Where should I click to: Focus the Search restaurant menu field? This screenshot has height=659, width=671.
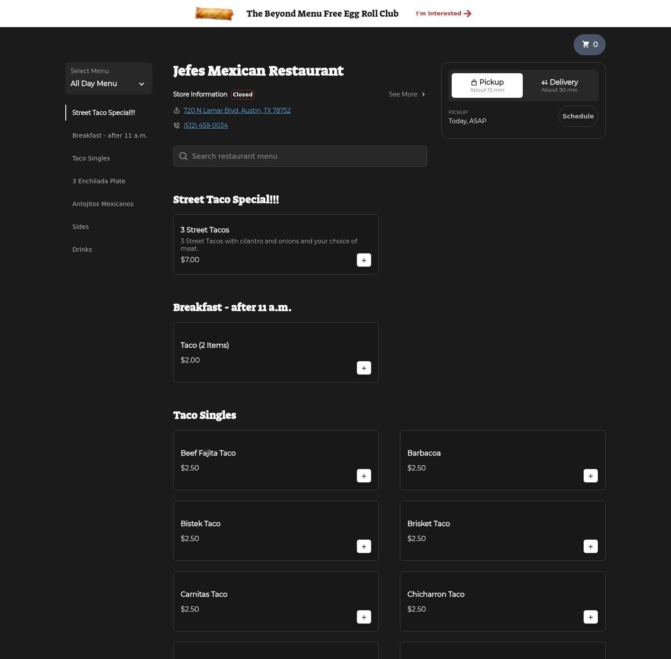click(x=300, y=156)
